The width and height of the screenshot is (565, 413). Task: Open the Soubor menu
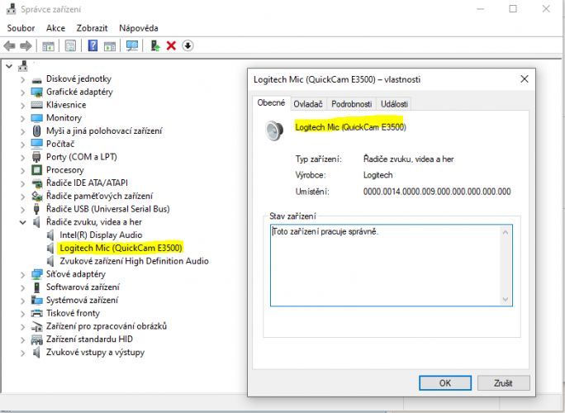(21, 28)
